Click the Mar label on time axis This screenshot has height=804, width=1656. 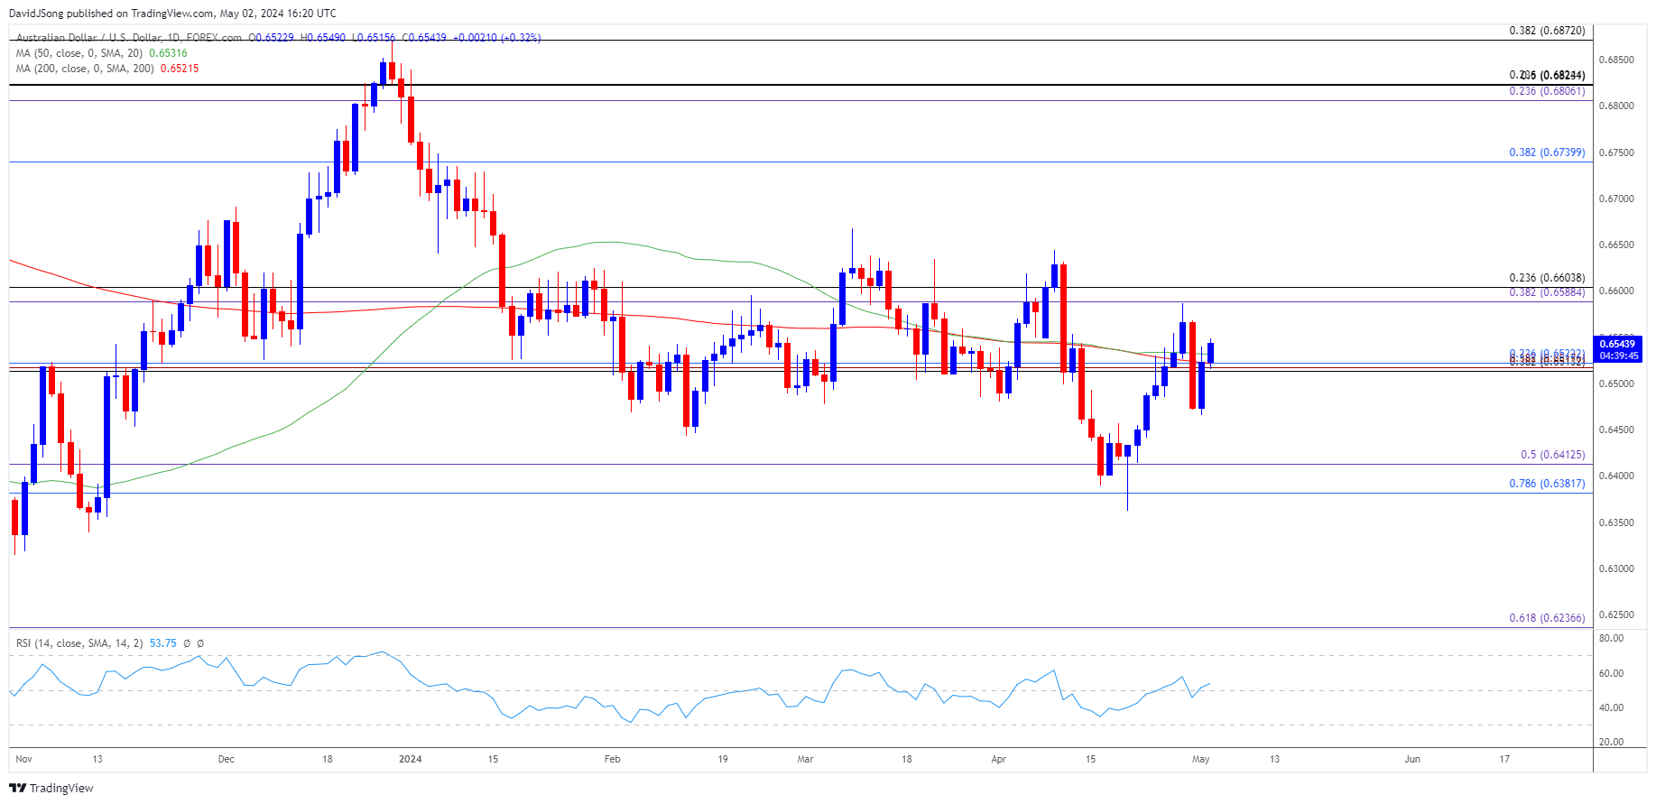(x=805, y=759)
